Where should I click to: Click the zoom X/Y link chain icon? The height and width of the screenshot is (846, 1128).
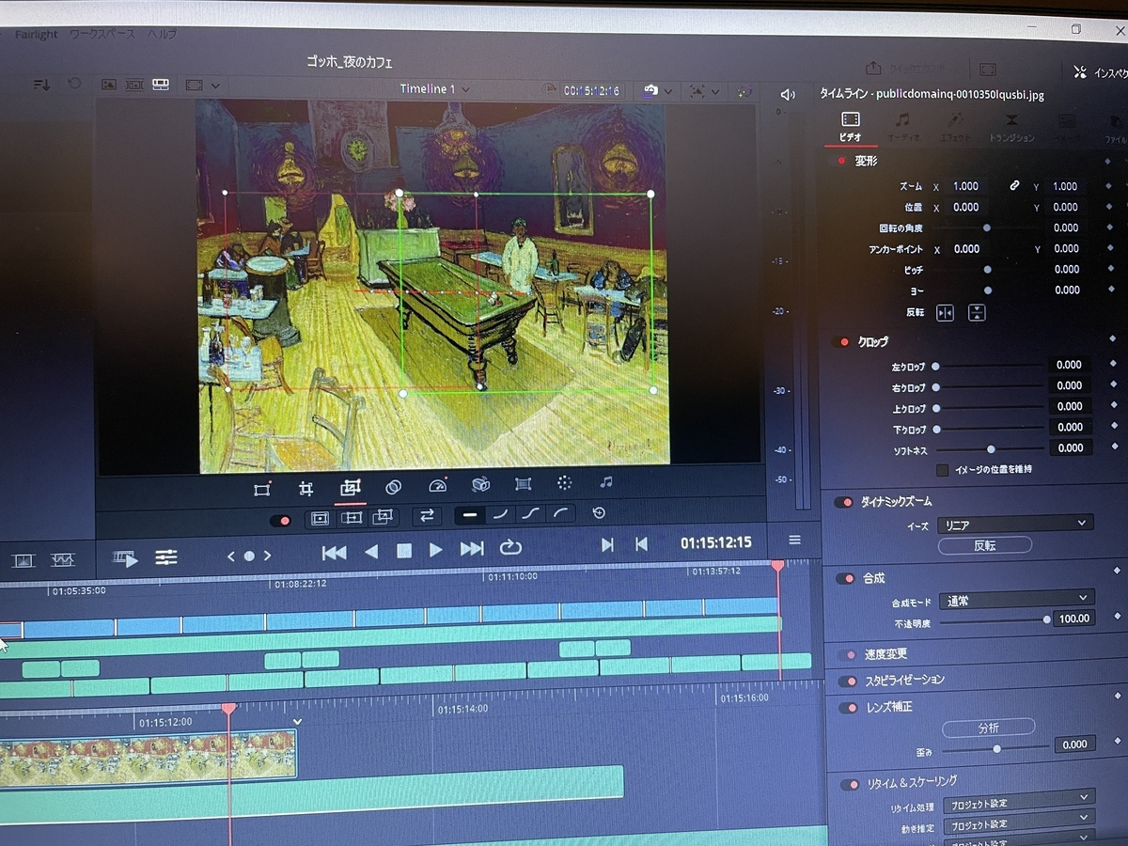pos(1014,186)
